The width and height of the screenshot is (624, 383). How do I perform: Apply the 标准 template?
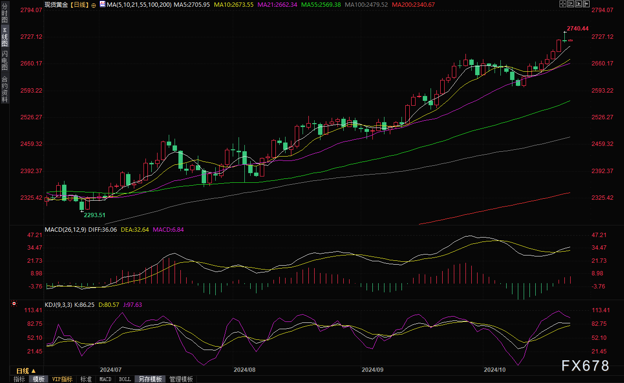pos(86,379)
